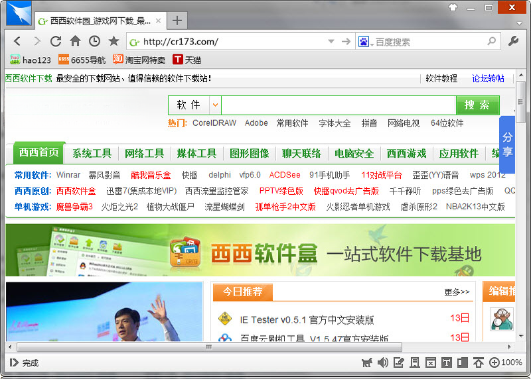Click the 论坛转帖 link
The width and height of the screenshot is (531, 379).
(x=488, y=78)
